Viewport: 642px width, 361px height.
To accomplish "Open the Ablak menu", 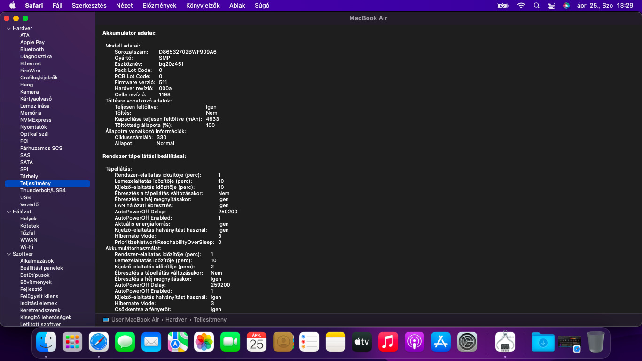I will pos(237,6).
